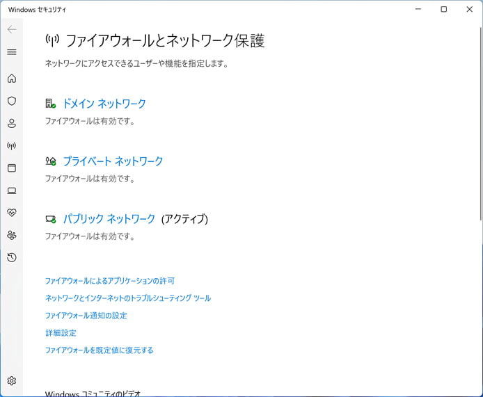Click the ネットワークにアクセスできるユーザーや機能を指定します text

[136, 64]
